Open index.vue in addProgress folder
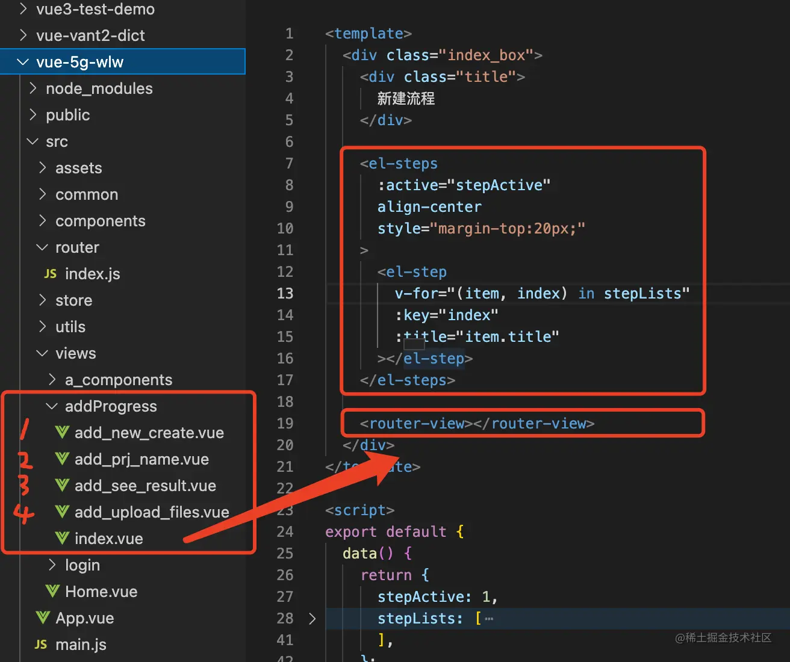 coord(108,539)
